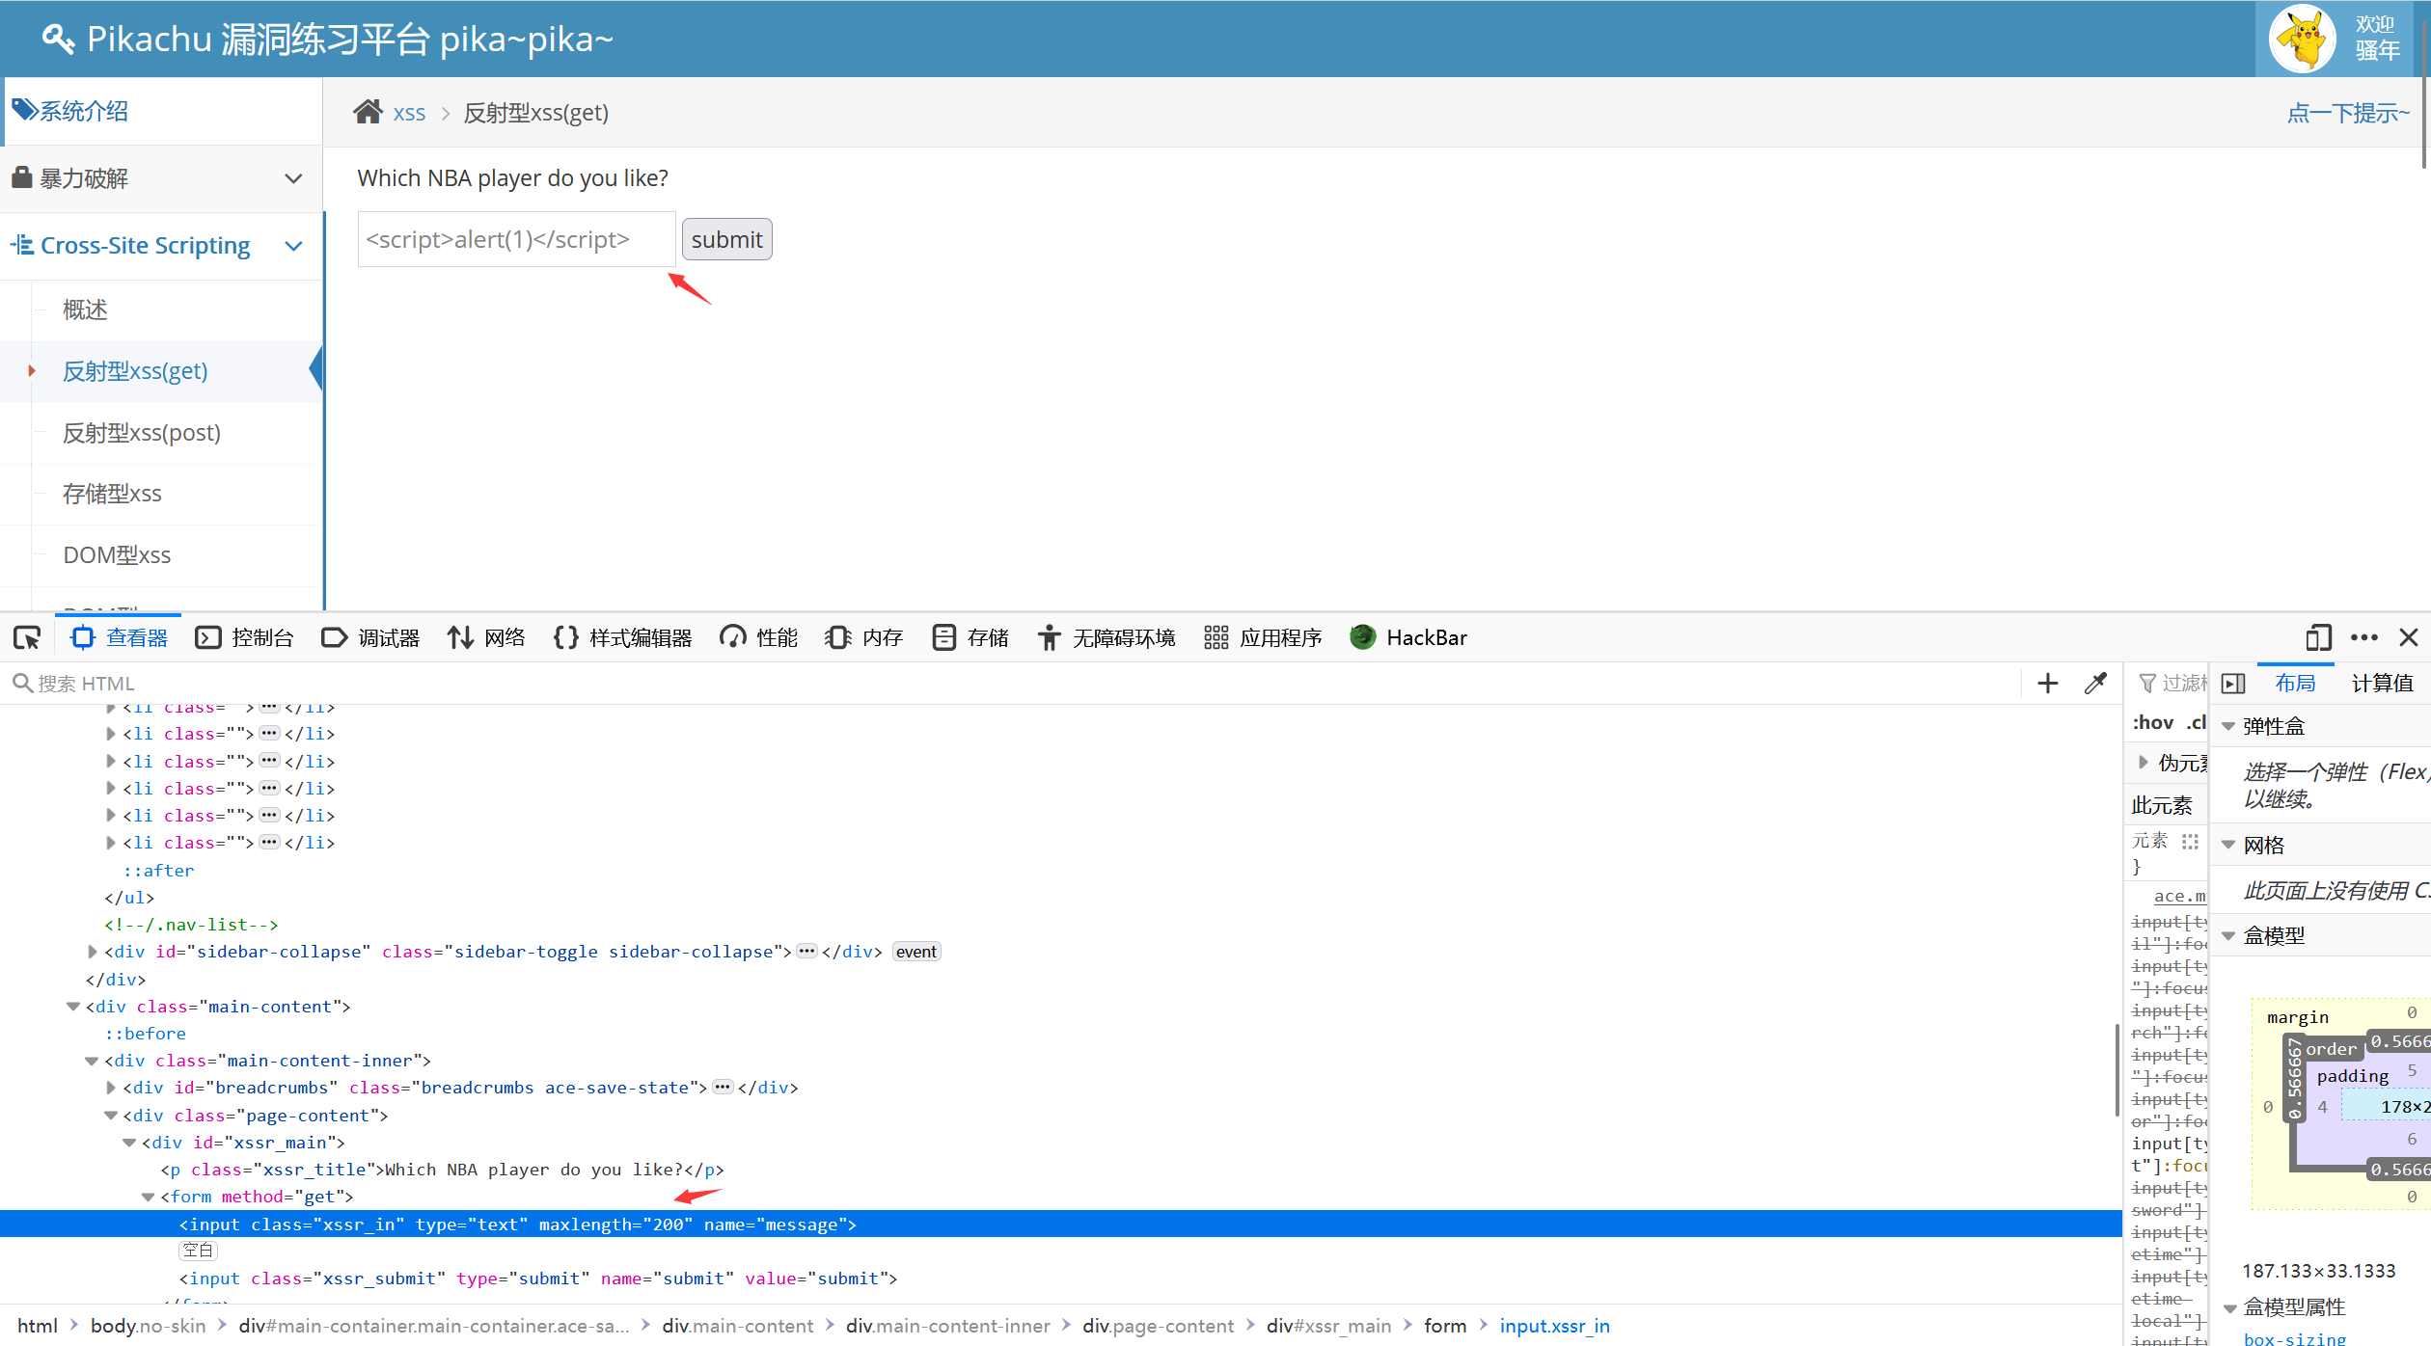The height and width of the screenshot is (1346, 2431).
Task: Click the submit button
Action: pyautogui.click(x=726, y=239)
